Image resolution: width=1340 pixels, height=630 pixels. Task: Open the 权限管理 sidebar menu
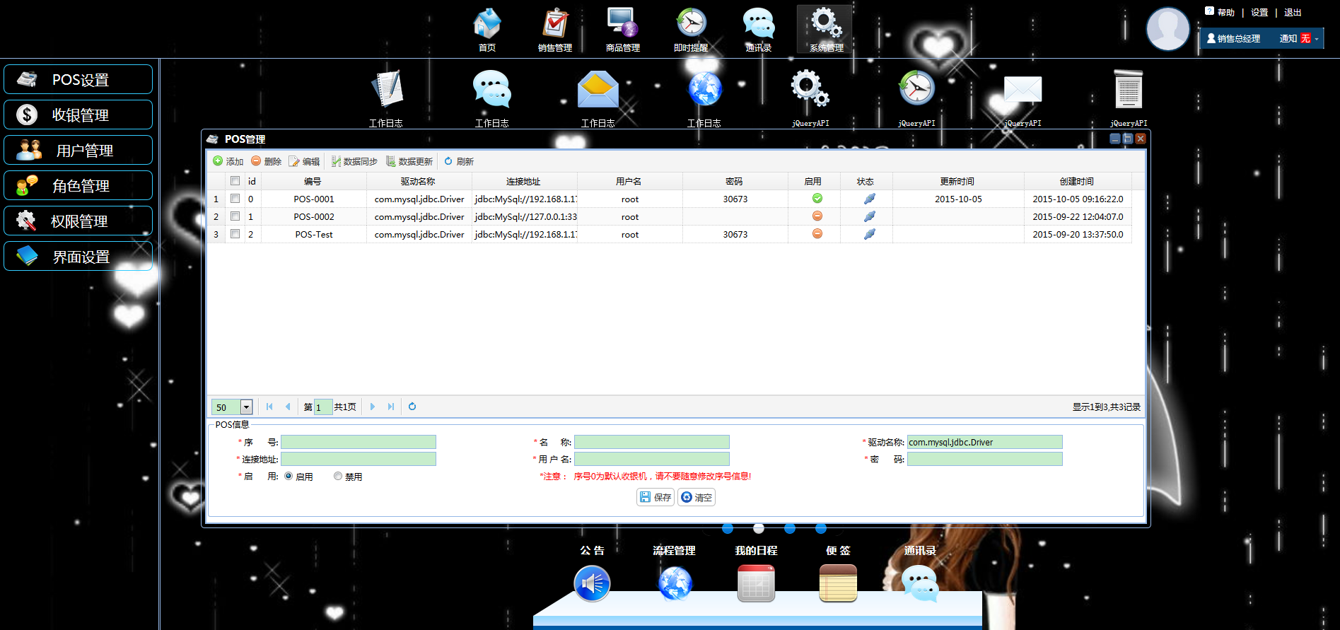(x=78, y=221)
